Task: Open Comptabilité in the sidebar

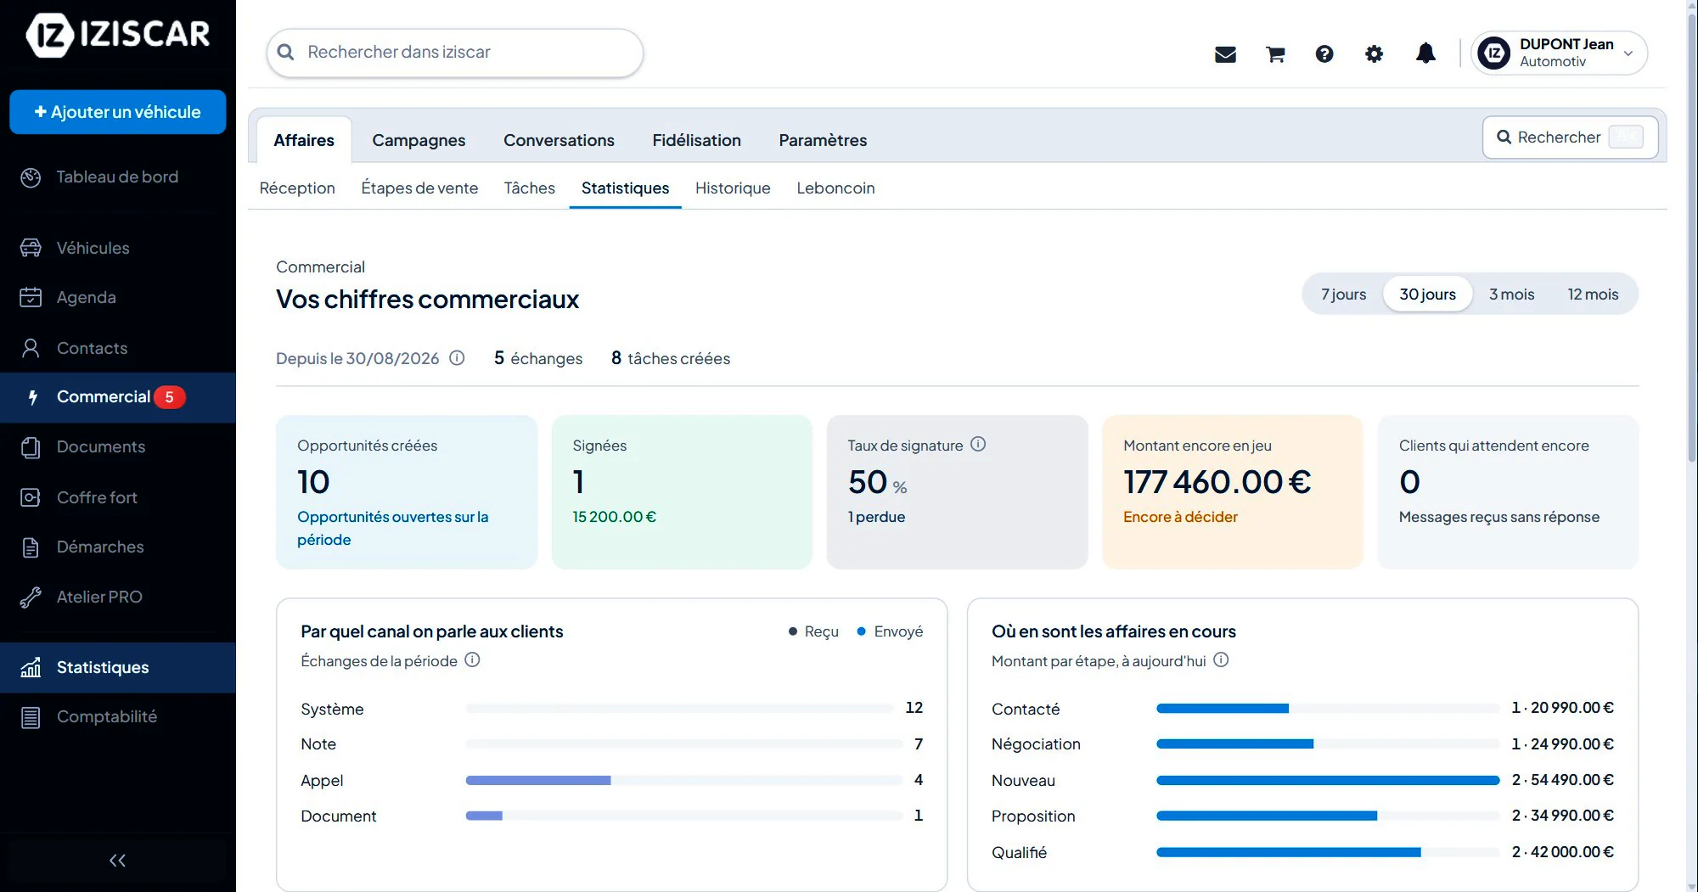Action: (118, 717)
